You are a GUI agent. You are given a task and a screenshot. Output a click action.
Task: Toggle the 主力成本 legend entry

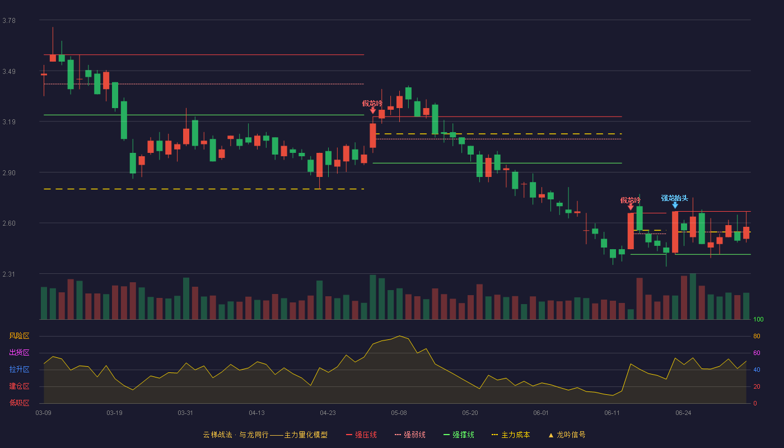[510, 435]
